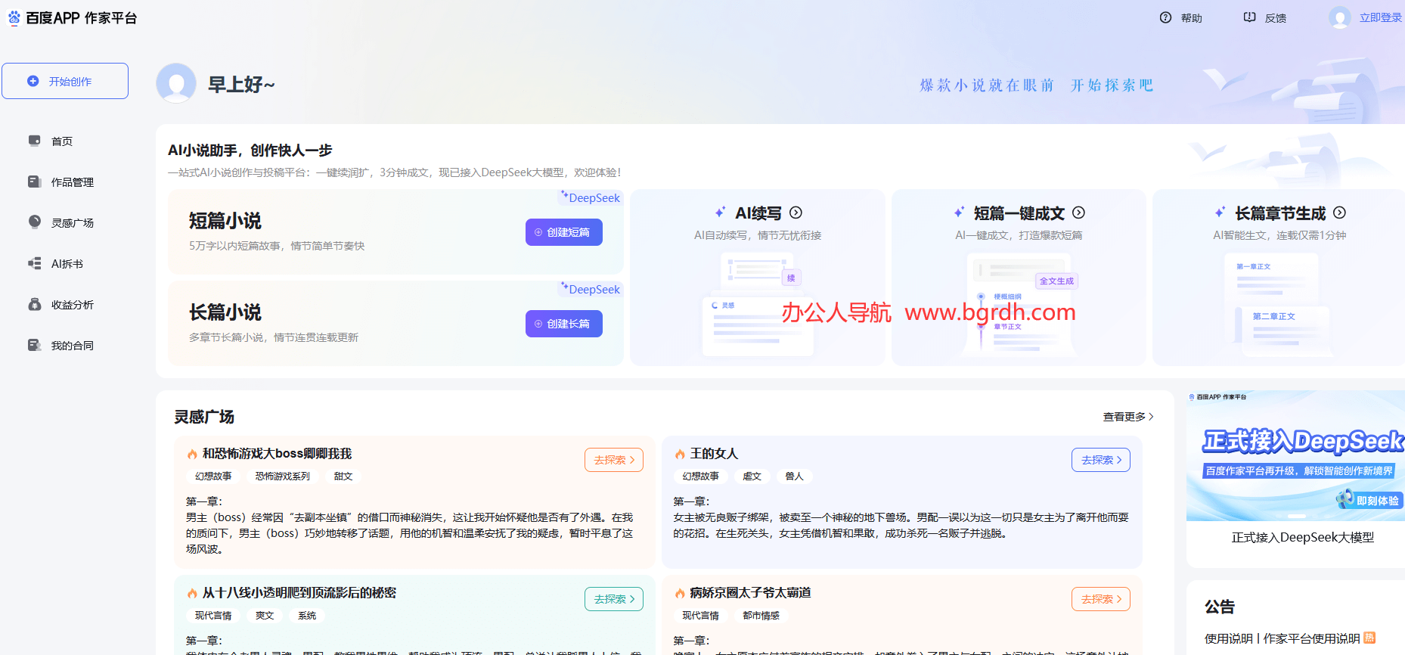Click the 恐怖游戏系列 tag
Image resolution: width=1405 pixels, height=655 pixels.
(x=283, y=477)
